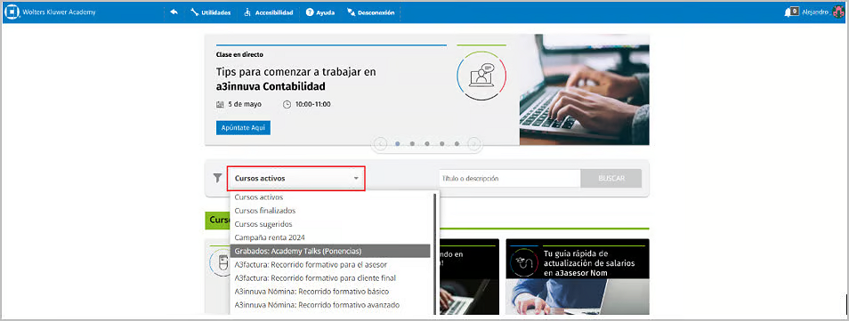The image size is (849, 321).
Task: Open the Ayuda menu
Action: tap(320, 12)
